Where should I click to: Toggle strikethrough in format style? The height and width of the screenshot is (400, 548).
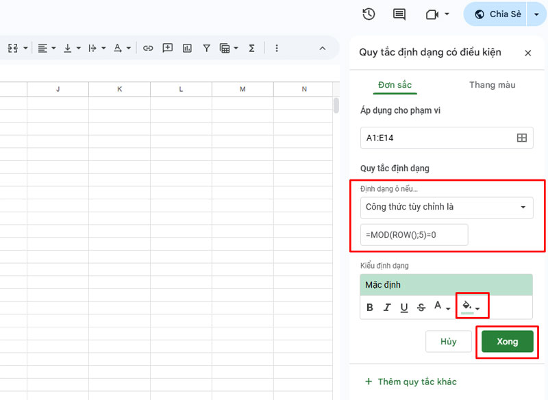421,308
